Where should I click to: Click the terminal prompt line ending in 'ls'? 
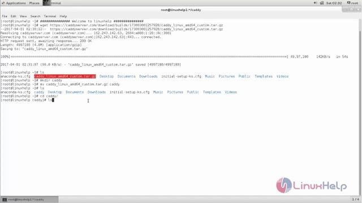[x=27, y=100]
